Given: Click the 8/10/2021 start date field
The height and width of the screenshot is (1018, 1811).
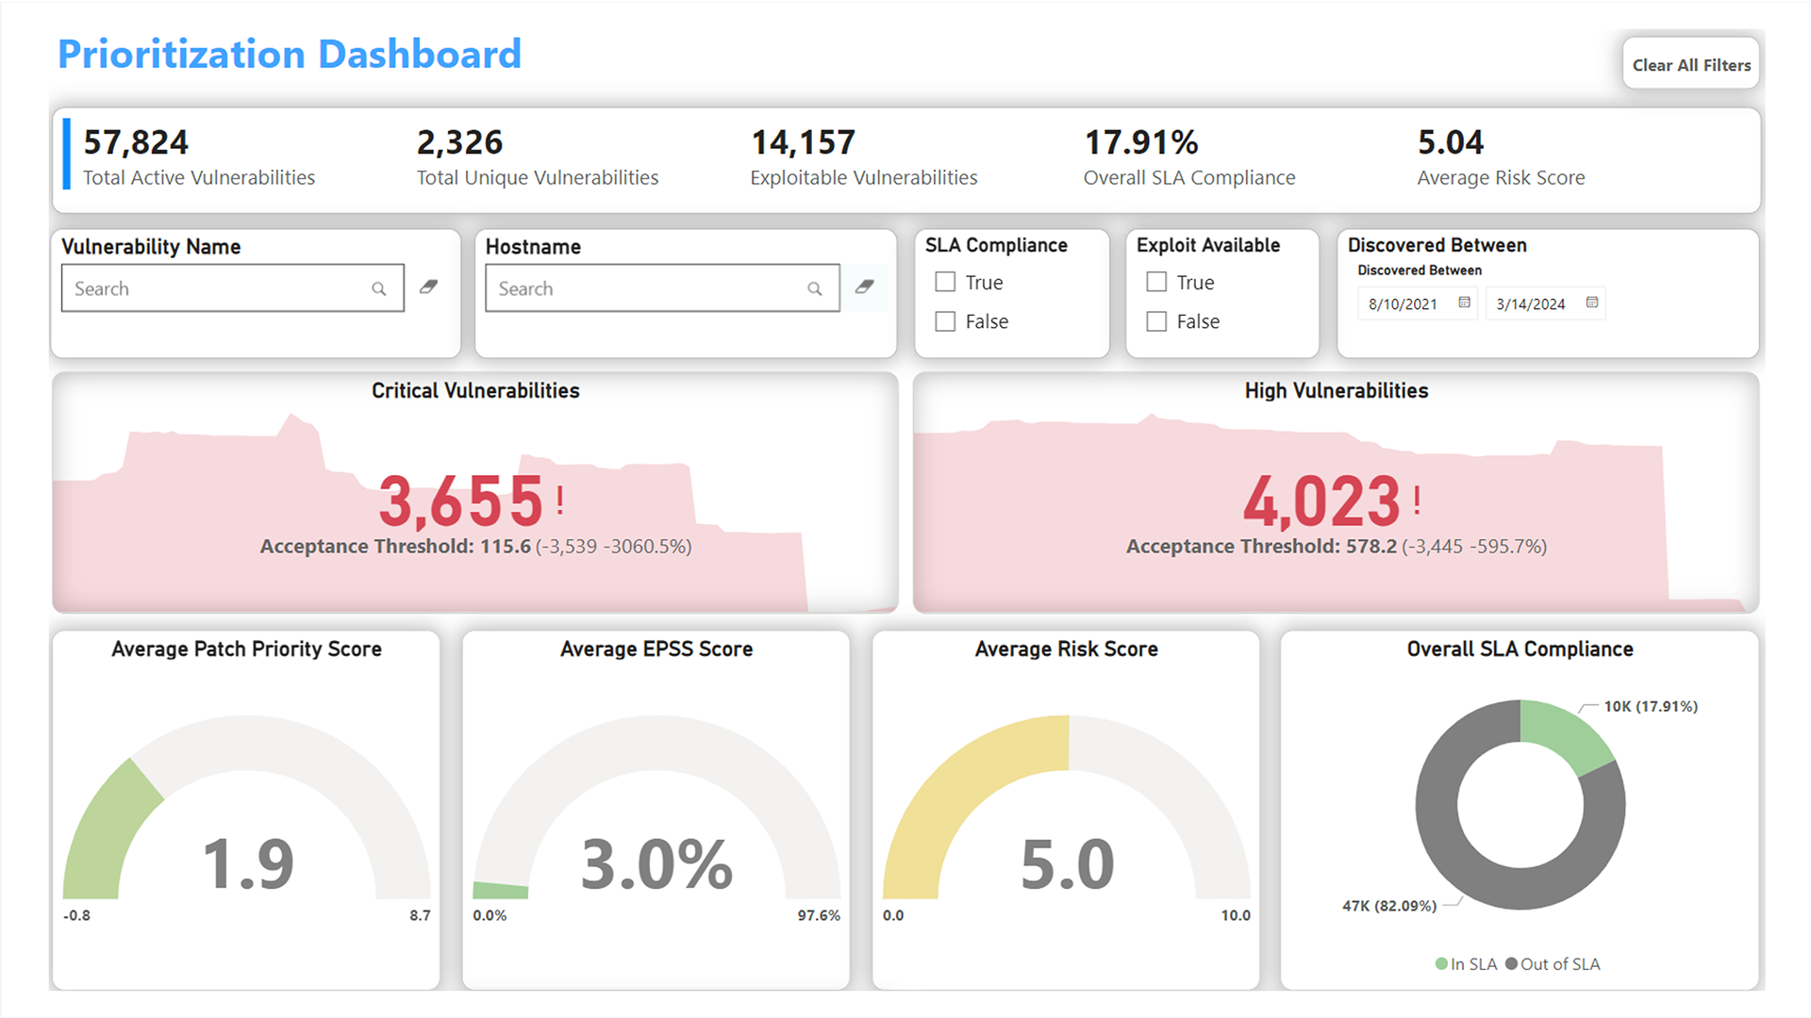Looking at the screenshot, I should pyautogui.click(x=1404, y=304).
